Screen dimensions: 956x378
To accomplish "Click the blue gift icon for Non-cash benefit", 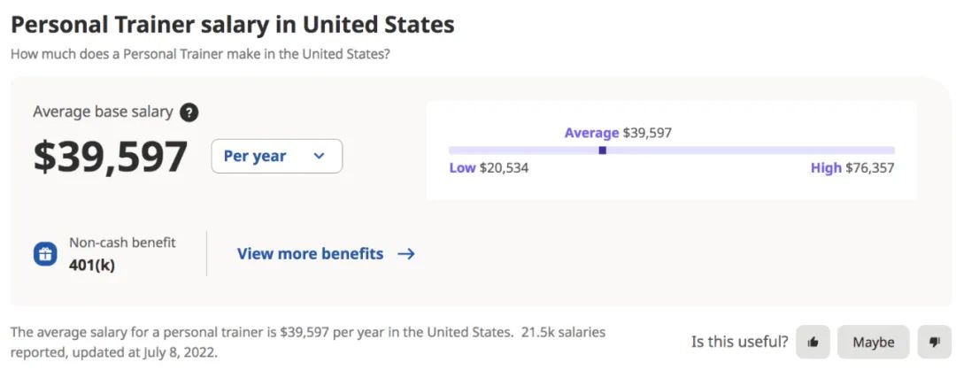I will (45, 254).
